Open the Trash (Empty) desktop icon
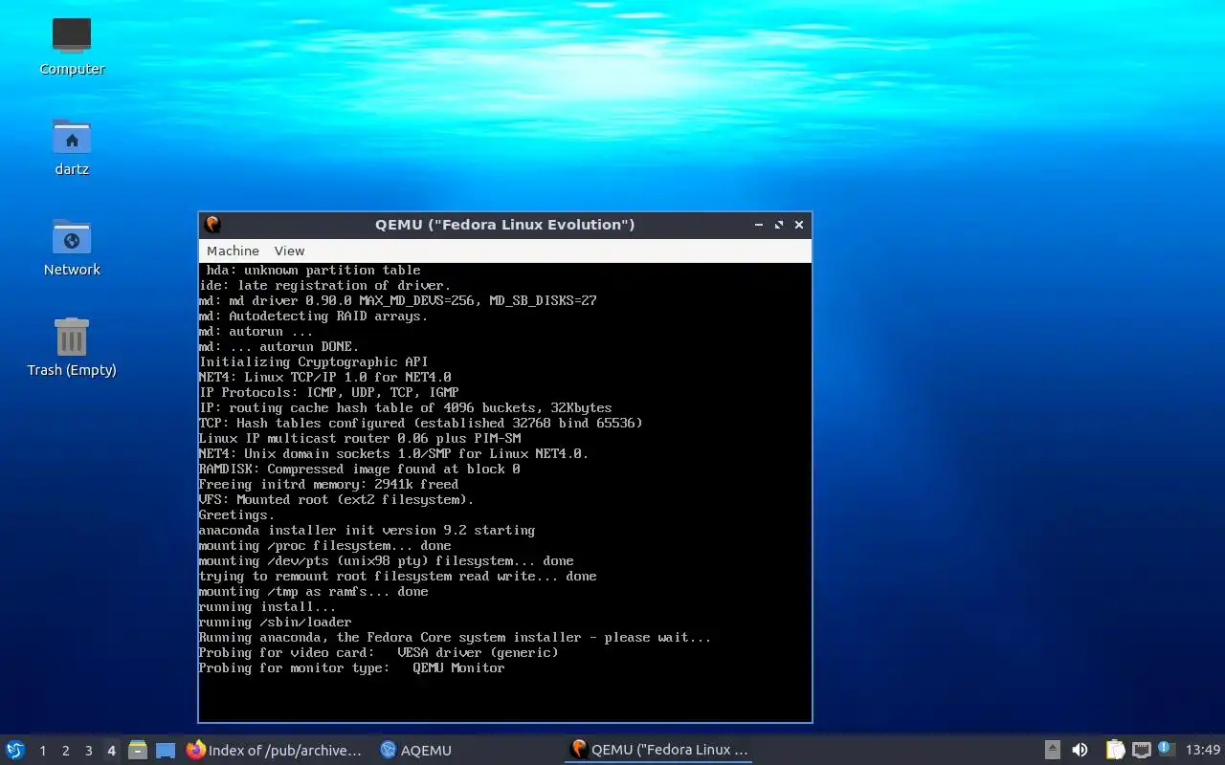Viewport: 1225px width, 765px height. (72, 347)
